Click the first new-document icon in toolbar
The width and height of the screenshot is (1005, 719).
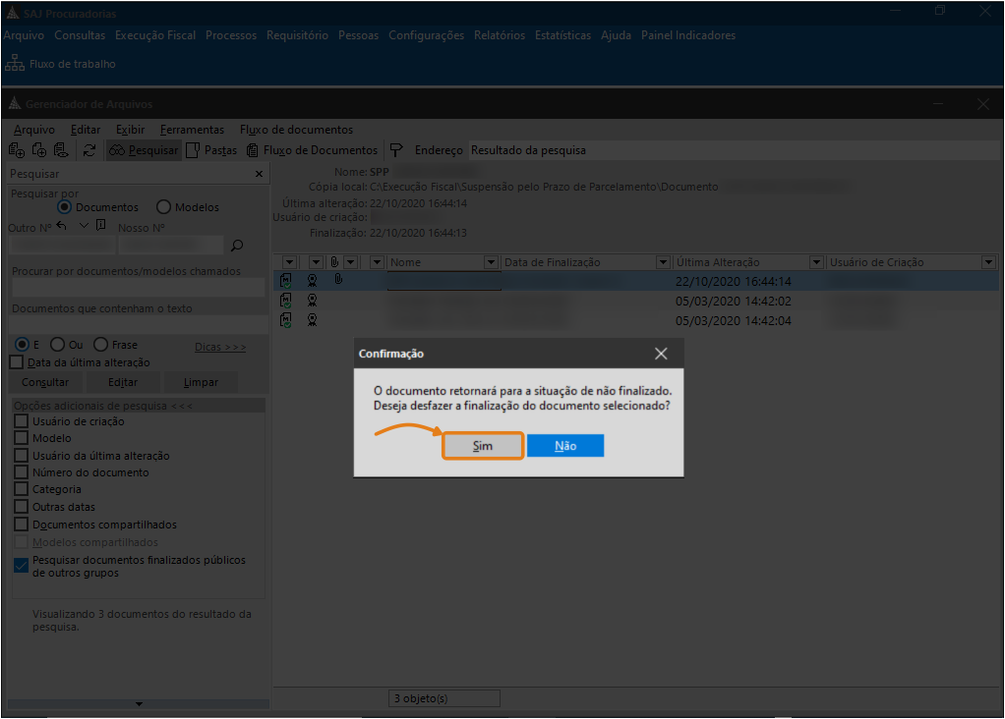(16, 150)
